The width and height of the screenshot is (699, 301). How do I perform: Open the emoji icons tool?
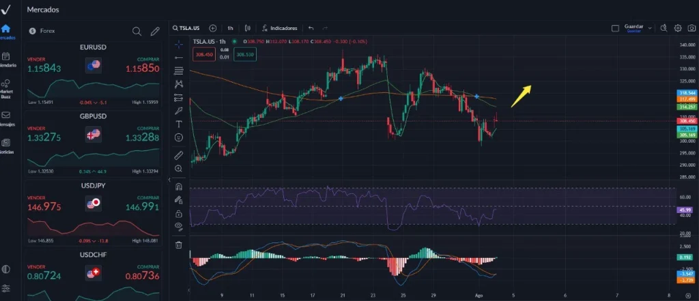(179, 137)
